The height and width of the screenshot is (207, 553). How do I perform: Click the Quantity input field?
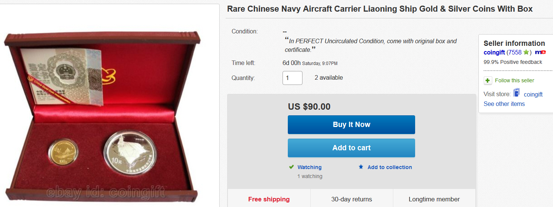pos(292,78)
